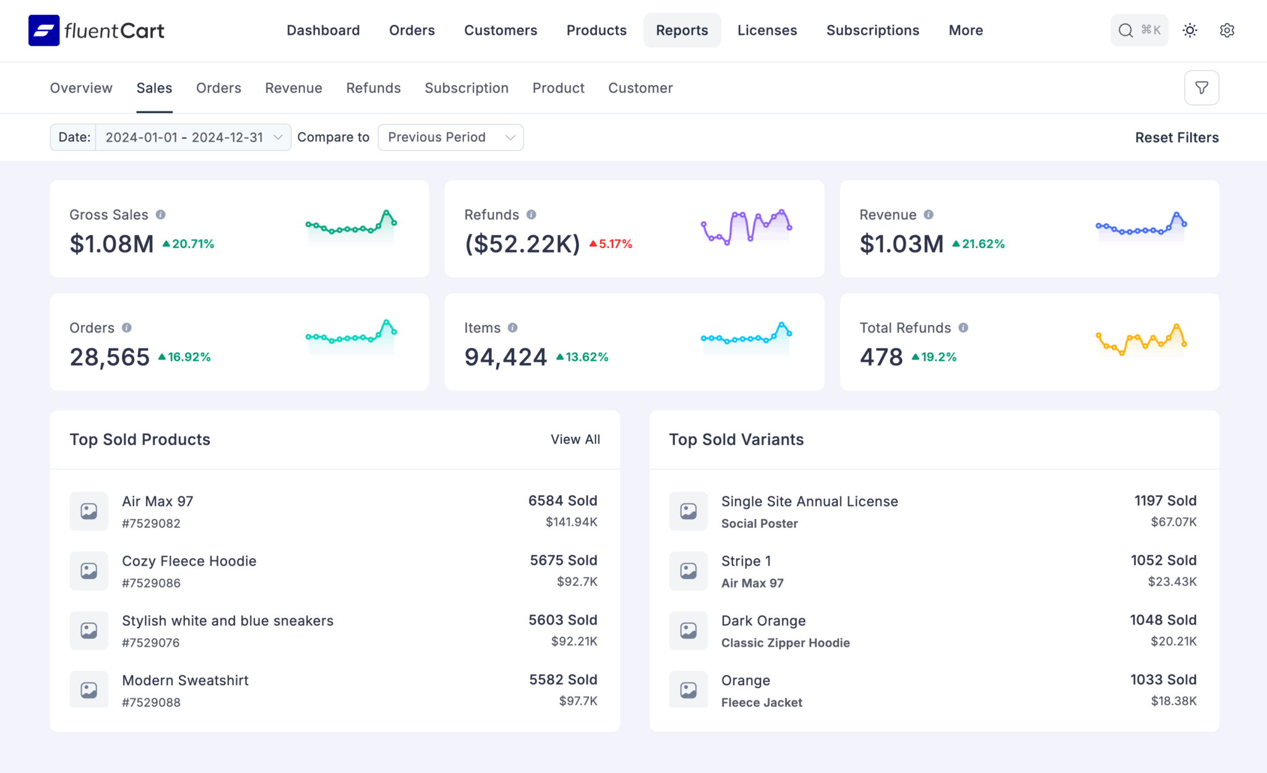
Task: Click the Gross Sales info tooltip icon
Action: (161, 215)
